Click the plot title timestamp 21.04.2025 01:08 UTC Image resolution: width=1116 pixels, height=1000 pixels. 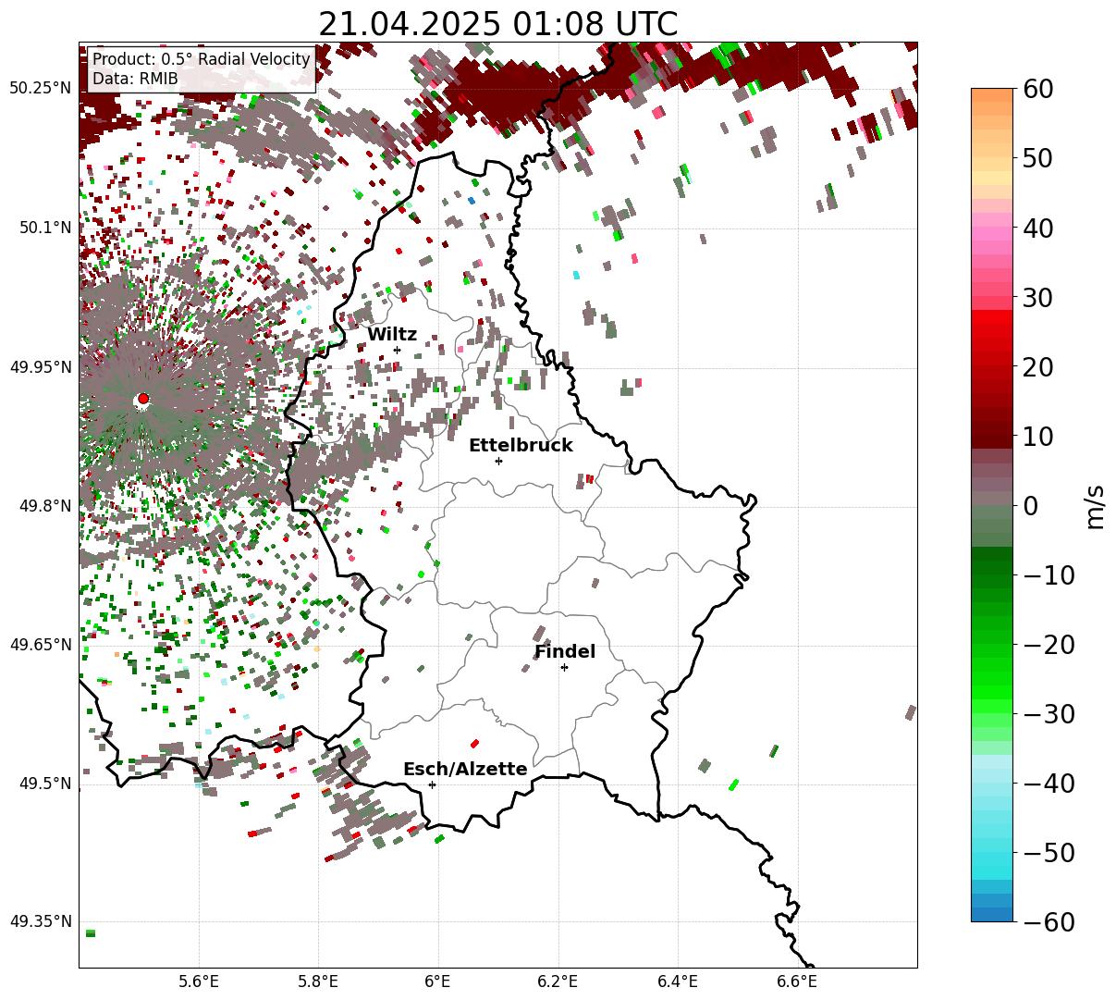click(x=497, y=24)
